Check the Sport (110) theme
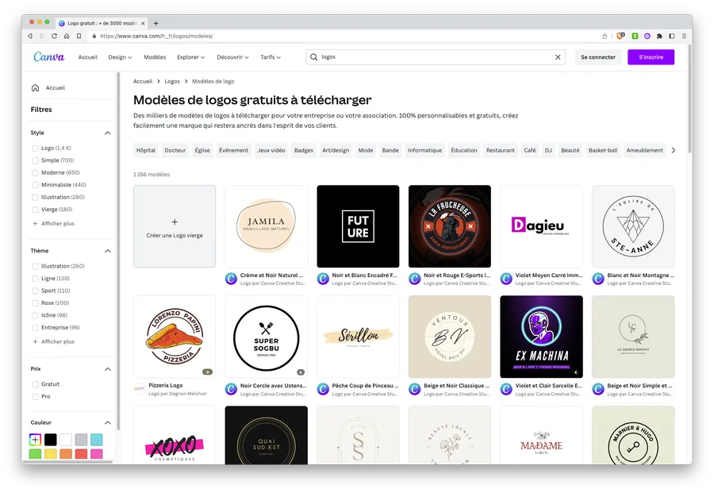 [x=35, y=291]
